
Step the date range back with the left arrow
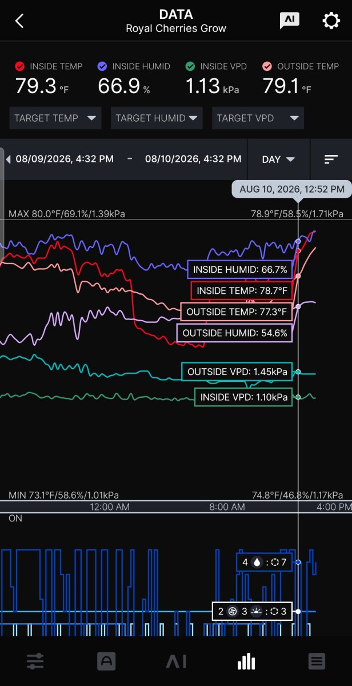click(8, 159)
